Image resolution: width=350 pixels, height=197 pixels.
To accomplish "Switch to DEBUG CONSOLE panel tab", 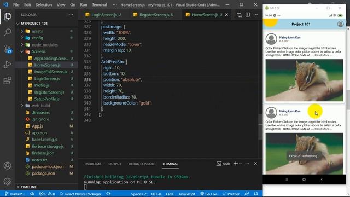I will click(142, 164).
